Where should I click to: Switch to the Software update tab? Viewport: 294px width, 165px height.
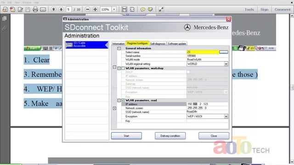177,44
